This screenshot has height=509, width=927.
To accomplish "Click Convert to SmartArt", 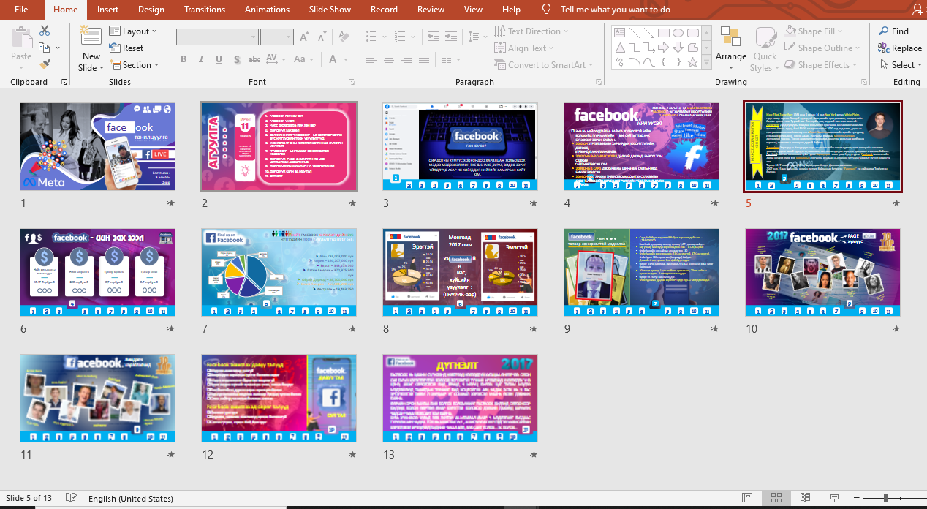I will [544, 65].
